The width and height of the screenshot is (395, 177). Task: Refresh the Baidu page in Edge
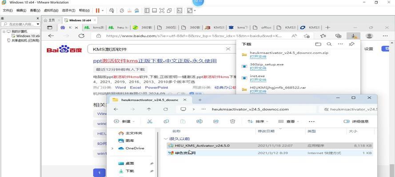pos(81,36)
